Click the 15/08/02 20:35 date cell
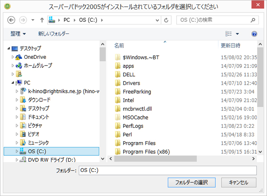The width and height of the screenshot is (267, 196). (x=239, y=57)
